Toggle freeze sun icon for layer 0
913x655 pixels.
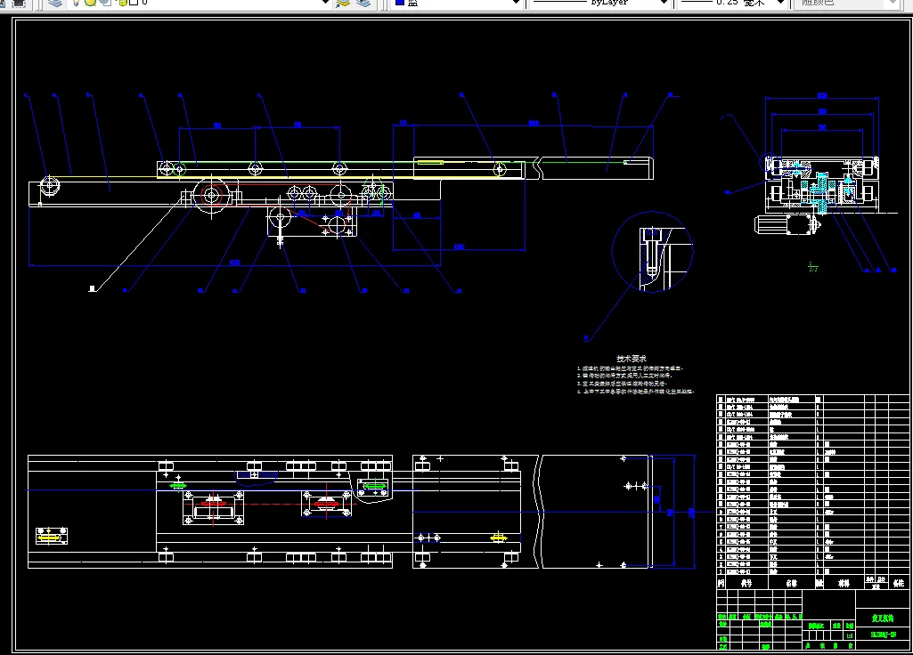[90, 3]
